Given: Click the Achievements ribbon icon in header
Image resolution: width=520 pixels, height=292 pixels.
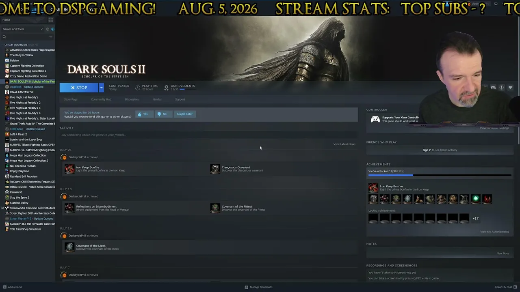Looking at the screenshot, I should (x=166, y=88).
